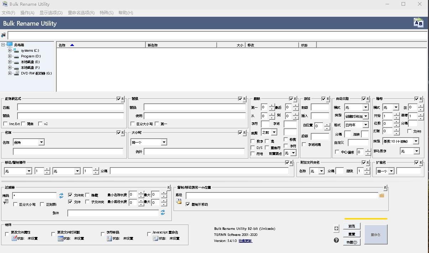Expand the Program (D:) tree node

click(10, 56)
